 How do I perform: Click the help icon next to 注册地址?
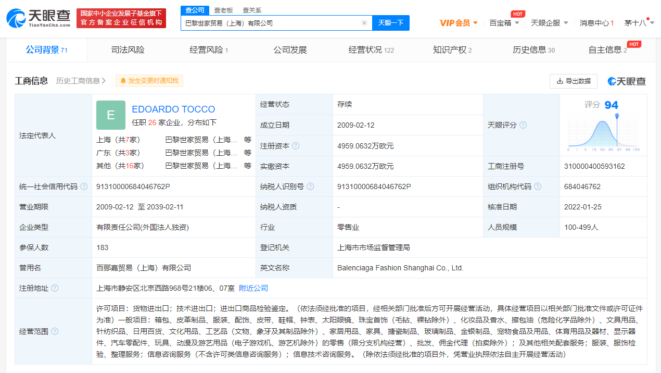[x=55, y=288]
